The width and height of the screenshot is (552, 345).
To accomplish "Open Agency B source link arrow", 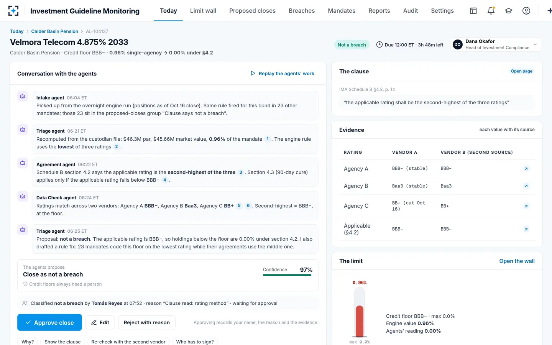I will click(x=526, y=186).
